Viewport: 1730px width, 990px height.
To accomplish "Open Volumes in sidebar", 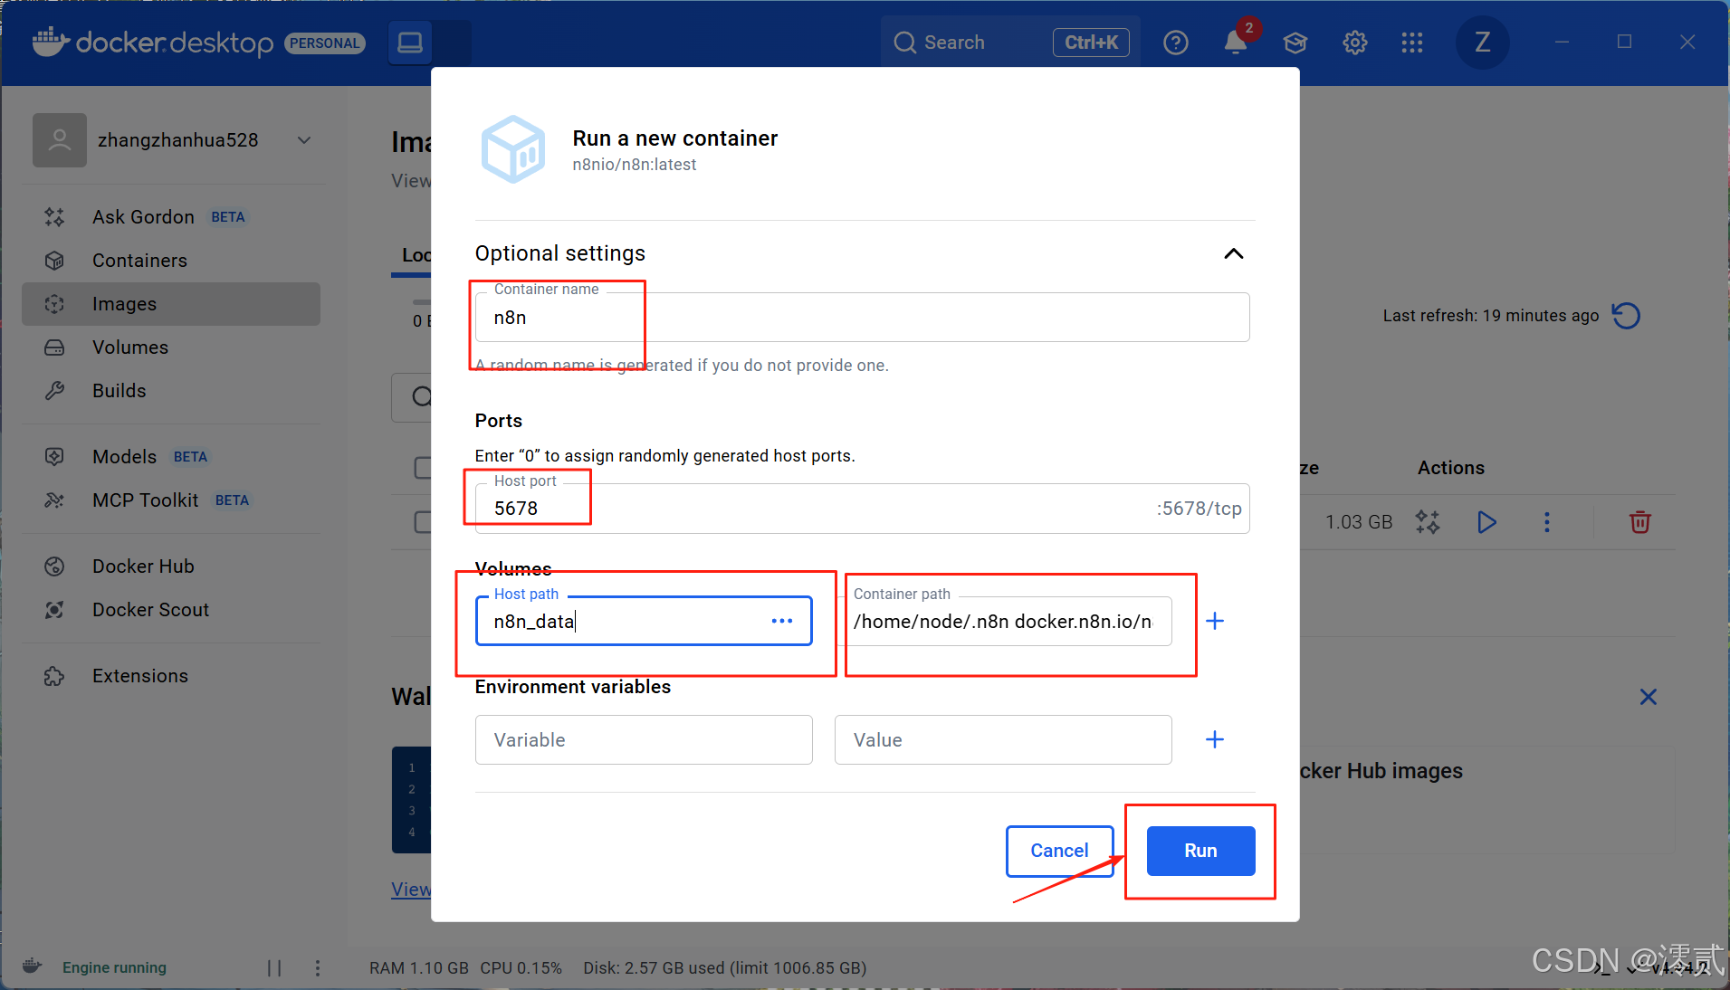I will click(171, 347).
